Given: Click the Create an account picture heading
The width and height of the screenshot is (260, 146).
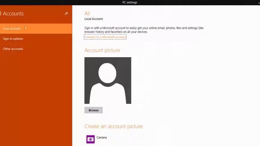Looking at the screenshot, I should (x=114, y=126).
